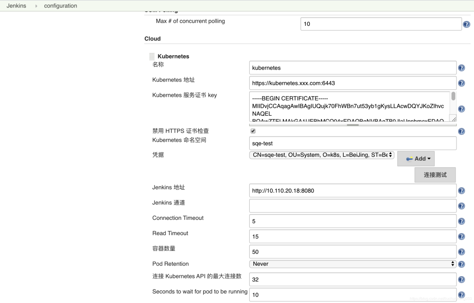Image resolution: width=474 pixels, height=303 pixels.
Task: Toggle 禁用 HTTPS 证书检查 checkbox
Action: [x=253, y=131]
